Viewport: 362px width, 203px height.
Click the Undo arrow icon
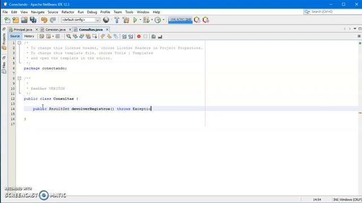tap(44, 20)
